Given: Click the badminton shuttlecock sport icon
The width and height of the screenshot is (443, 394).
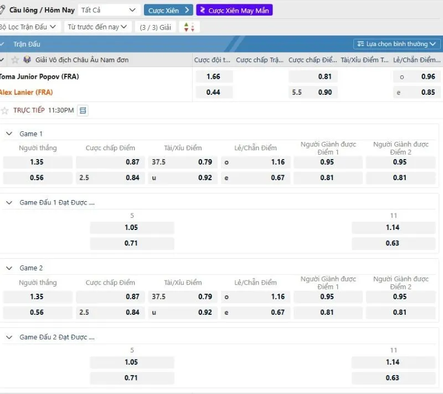Looking at the screenshot, I should tap(3, 10).
